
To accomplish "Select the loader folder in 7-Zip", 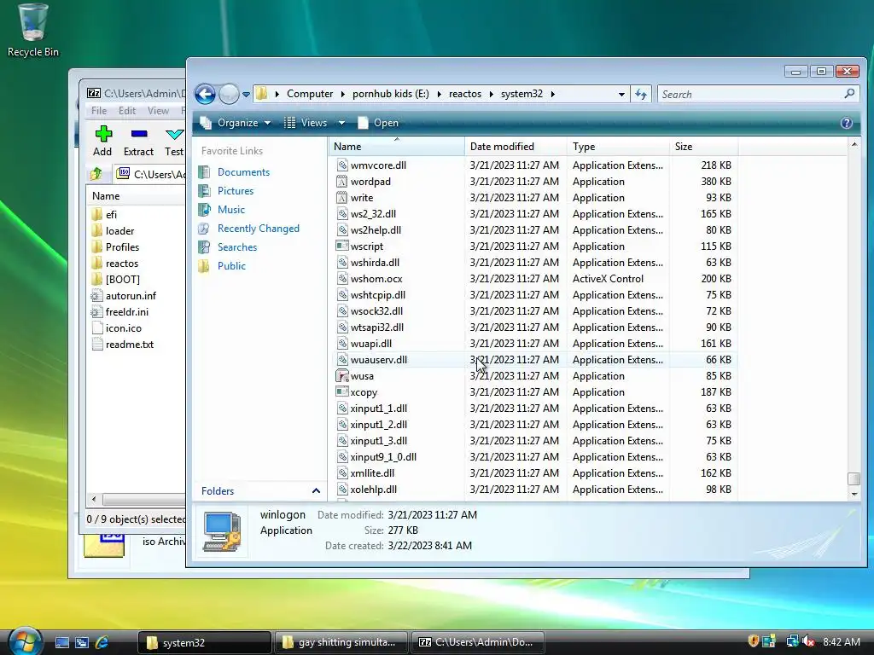I will point(114,230).
